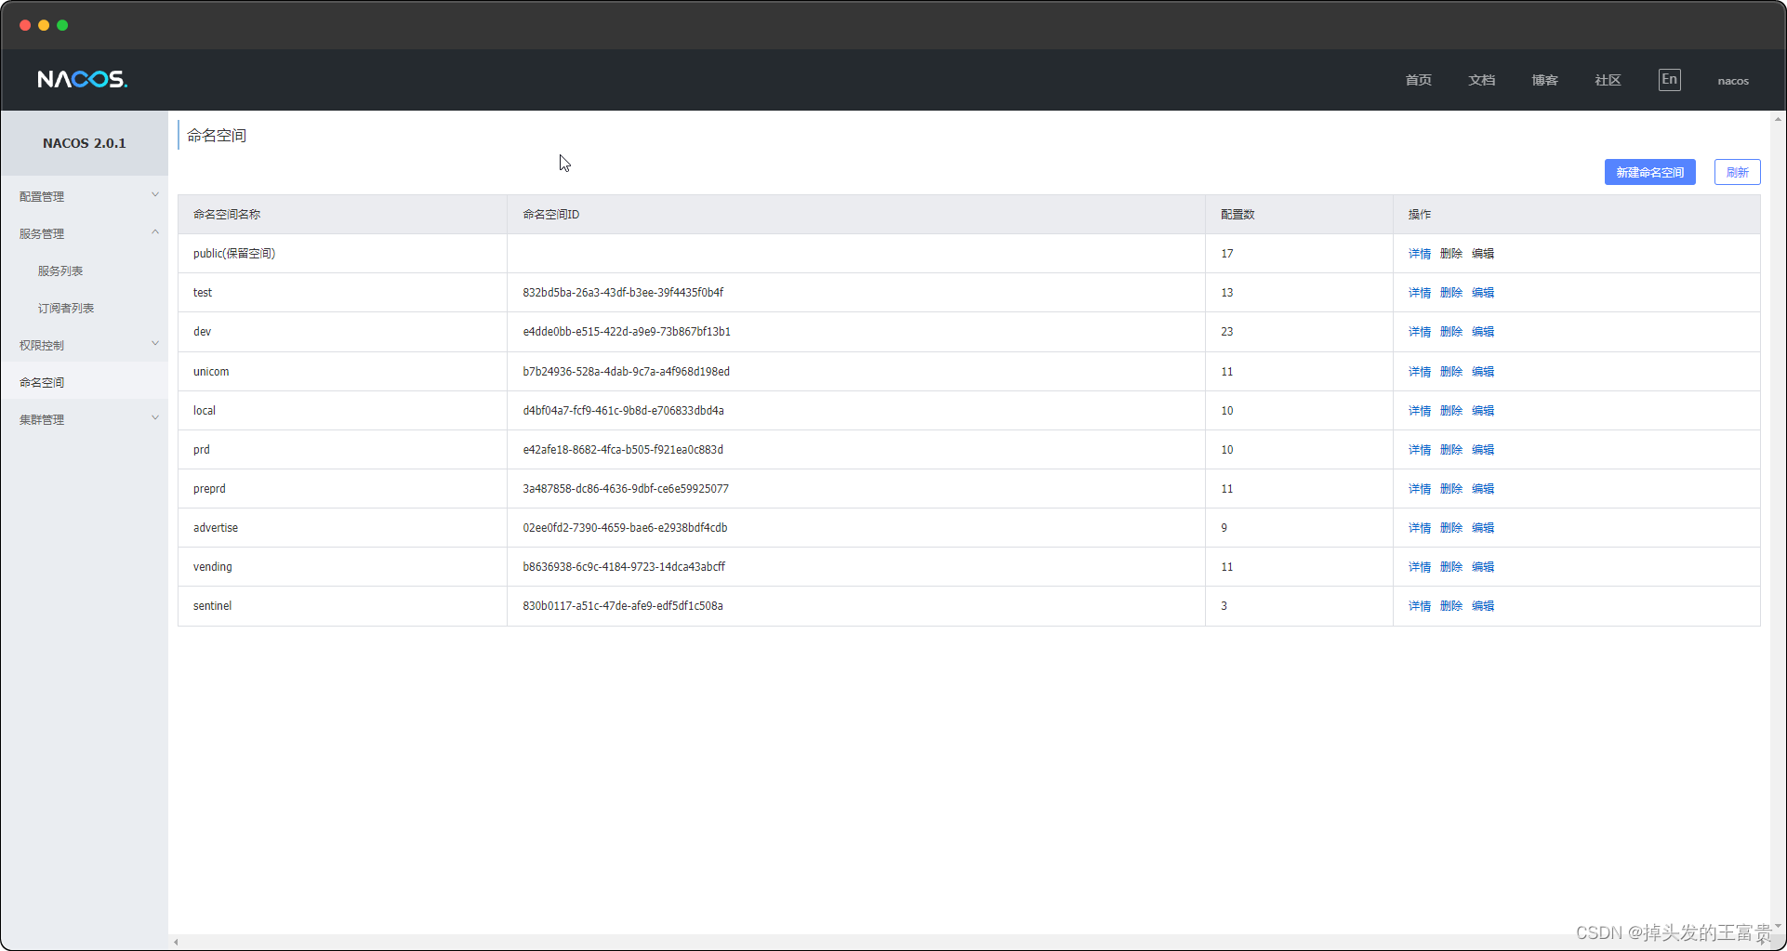Delete the test namespace

(1450, 293)
